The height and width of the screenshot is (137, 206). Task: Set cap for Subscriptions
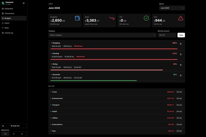[179, 124]
